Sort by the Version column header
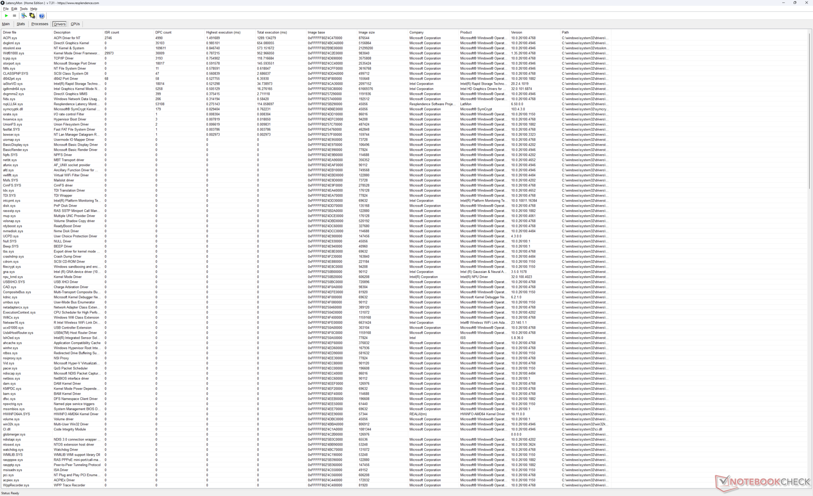Viewport: 813px width, 496px height. tap(535, 32)
